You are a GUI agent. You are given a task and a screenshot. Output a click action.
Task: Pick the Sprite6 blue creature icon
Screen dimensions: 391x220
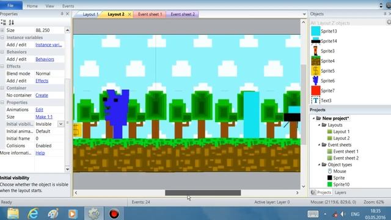[x=316, y=81]
